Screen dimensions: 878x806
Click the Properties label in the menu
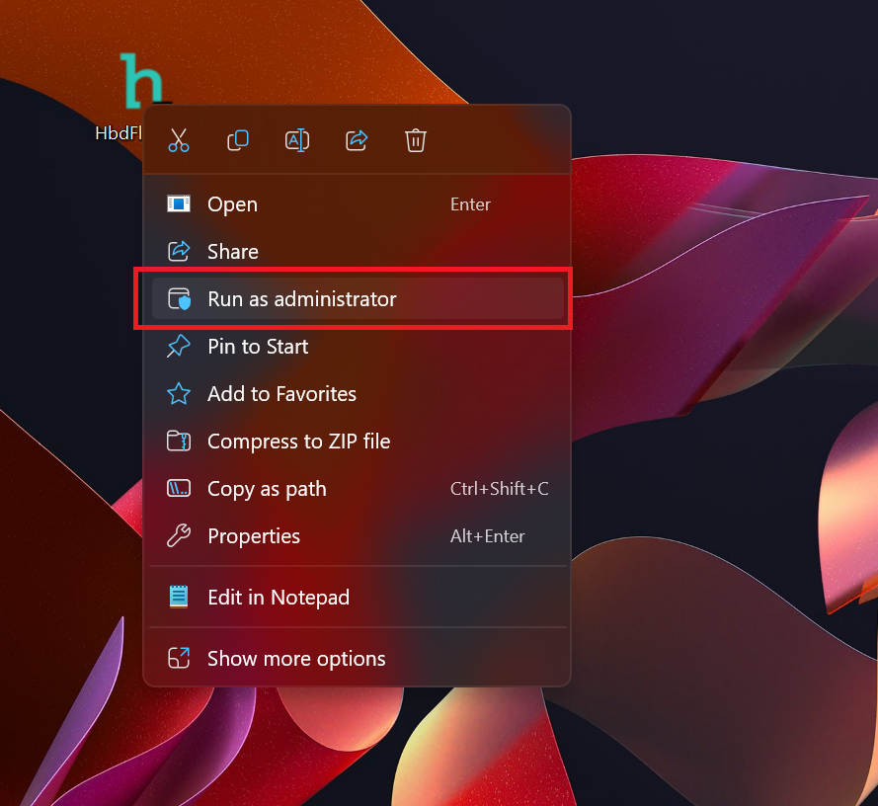pyautogui.click(x=254, y=536)
